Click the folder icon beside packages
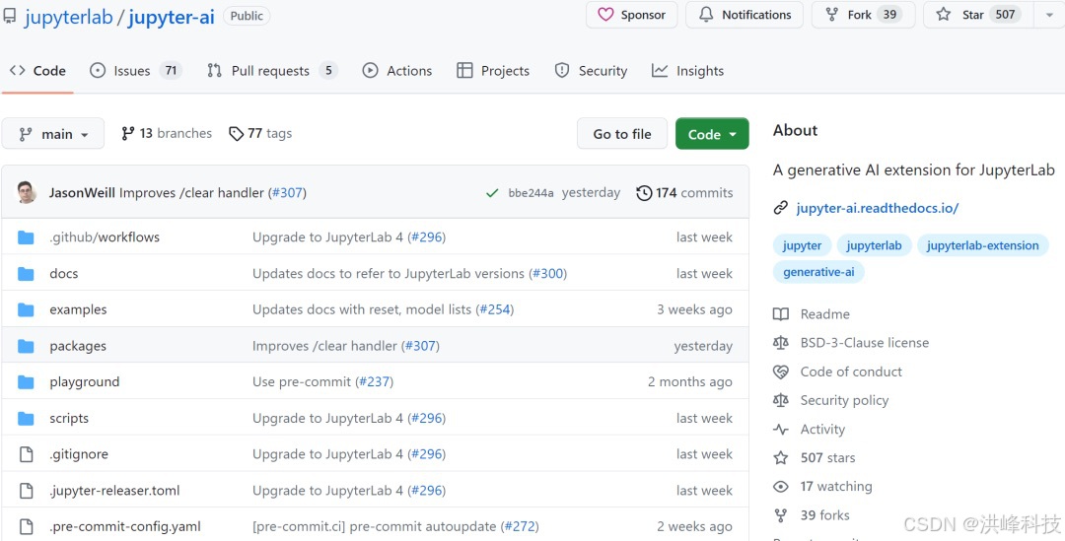Viewport: 1065px width, 541px height. 26,346
